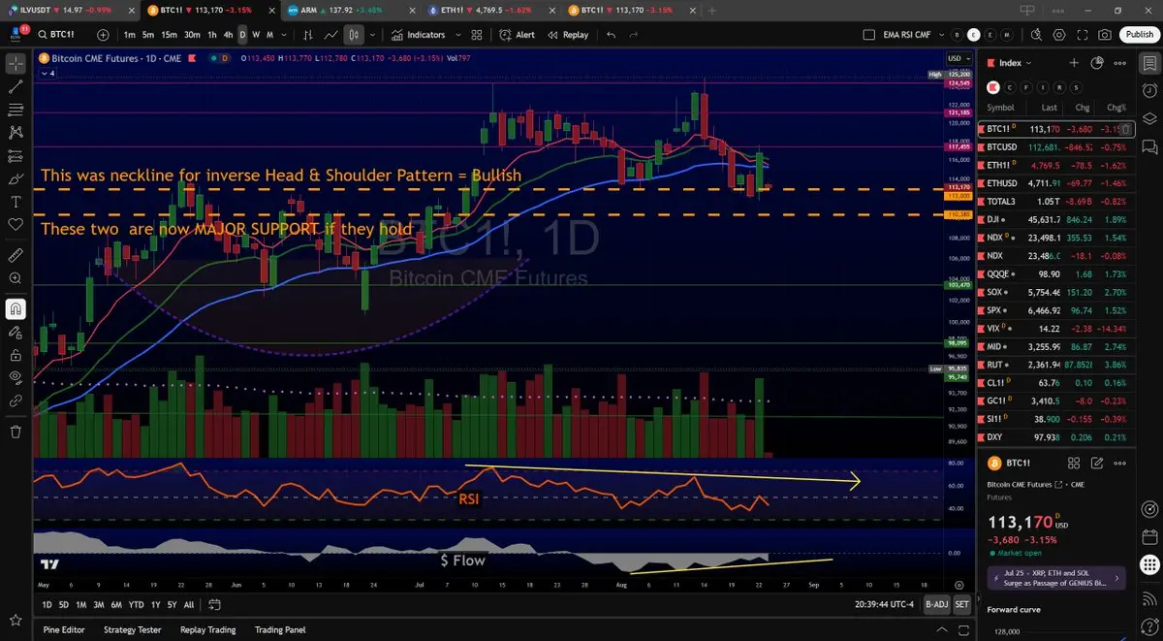Image resolution: width=1163 pixels, height=641 pixels.
Task: Create an Alert
Action: 518,35
